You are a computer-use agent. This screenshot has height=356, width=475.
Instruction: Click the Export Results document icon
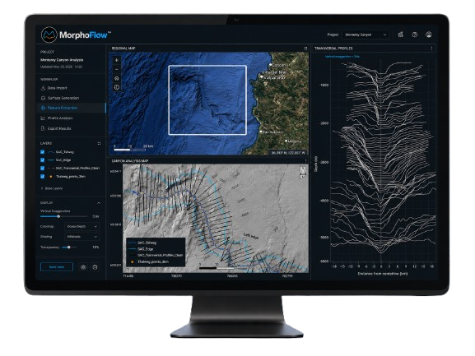pyautogui.click(x=43, y=128)
